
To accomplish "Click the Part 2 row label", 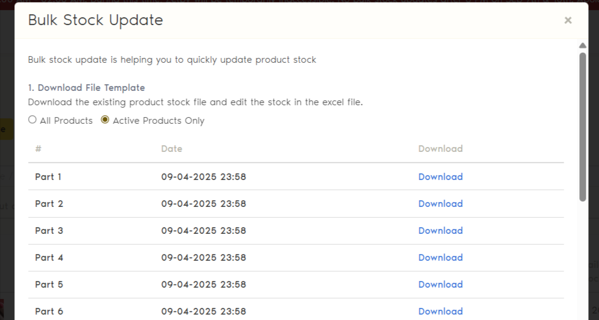I will [x=48, y=203].
